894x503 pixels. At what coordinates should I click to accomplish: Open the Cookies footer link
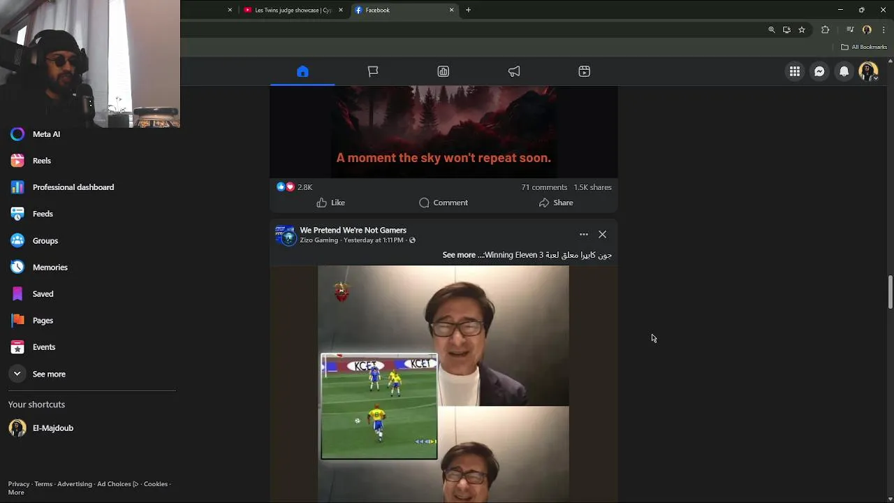[x=156, y=484]
